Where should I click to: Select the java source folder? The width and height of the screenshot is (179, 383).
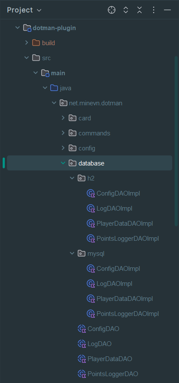click(x=66, y=88)
